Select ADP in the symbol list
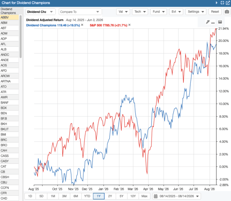Image resolution: width=231 pixels, height=201 pixels. (9, 39)
